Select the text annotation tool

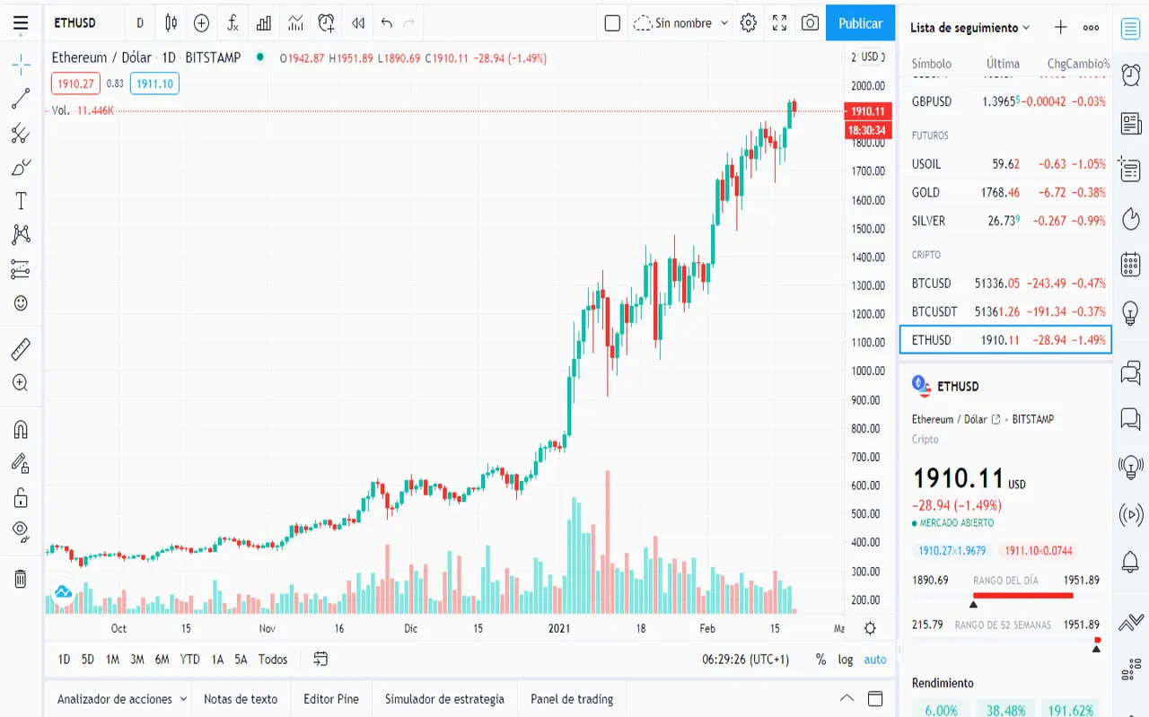pyautogui.click(x=21, y=201)
